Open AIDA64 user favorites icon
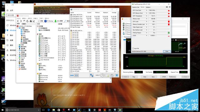The image size is (200, 112). [x=31, y=21]
